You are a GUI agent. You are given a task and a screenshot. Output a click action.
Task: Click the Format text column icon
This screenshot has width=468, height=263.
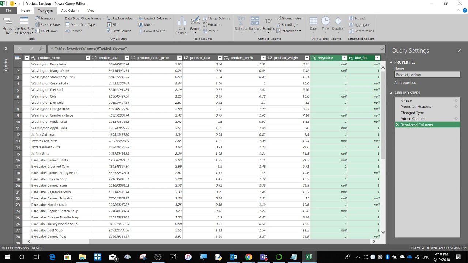(x=195, y=25)
